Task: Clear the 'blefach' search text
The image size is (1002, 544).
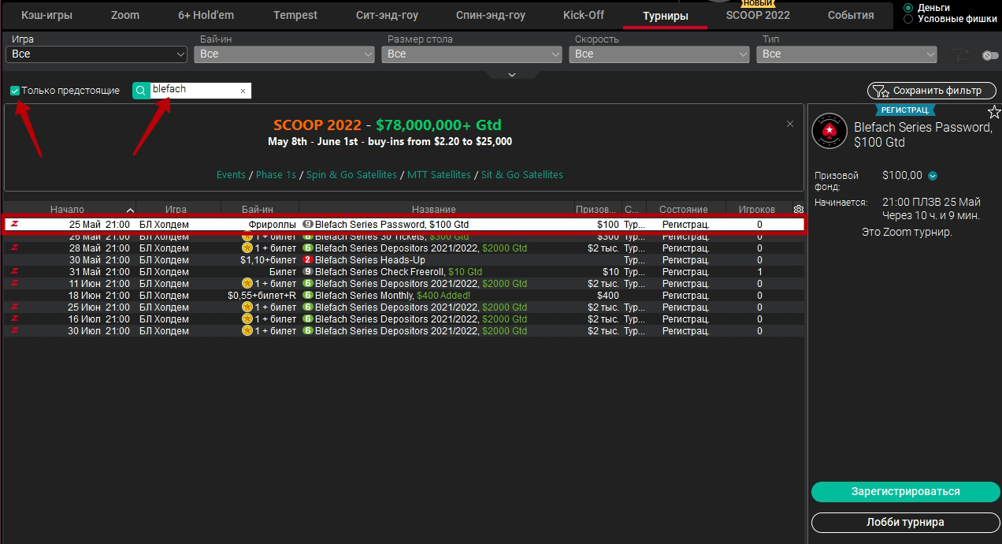Action: [x=243, y=91]
